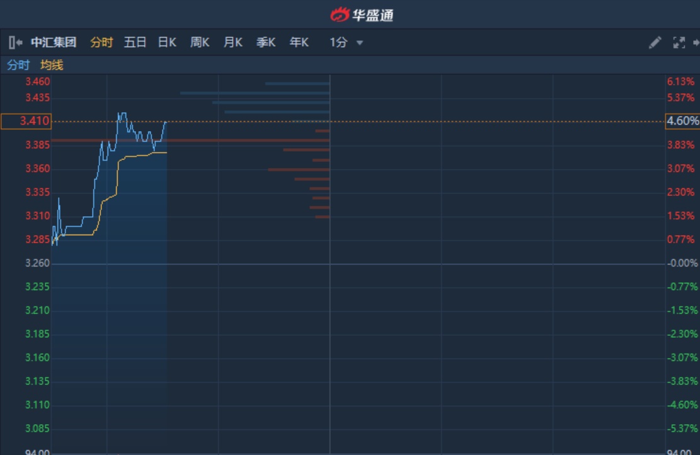Switch to the 五日 chart tab
The height and width of the screenshot is (455, 700).
[135, 42]
